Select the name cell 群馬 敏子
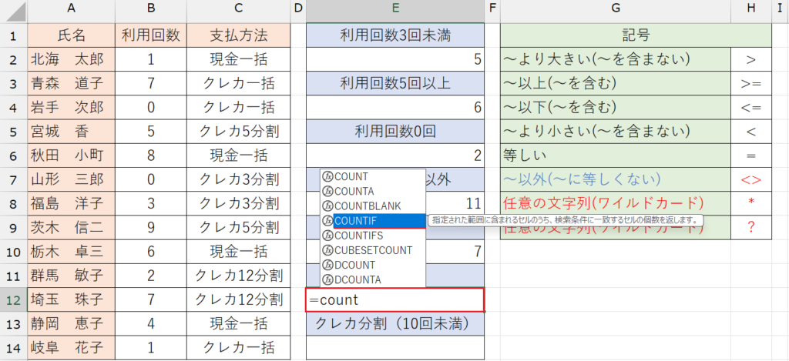 click(72, 276)
